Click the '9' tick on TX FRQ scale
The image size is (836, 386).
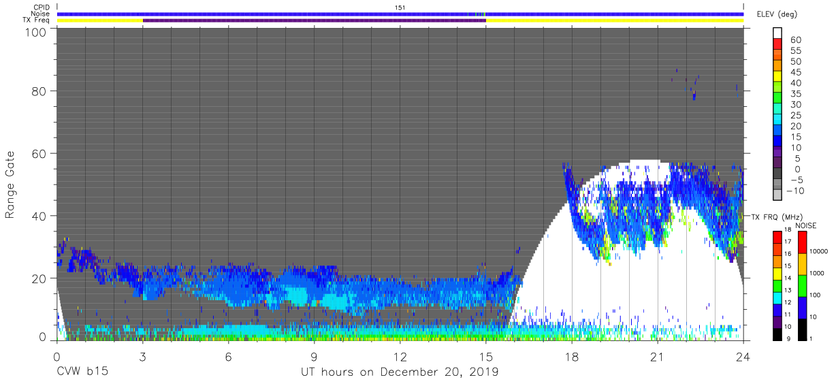click(x=789, y=339)
